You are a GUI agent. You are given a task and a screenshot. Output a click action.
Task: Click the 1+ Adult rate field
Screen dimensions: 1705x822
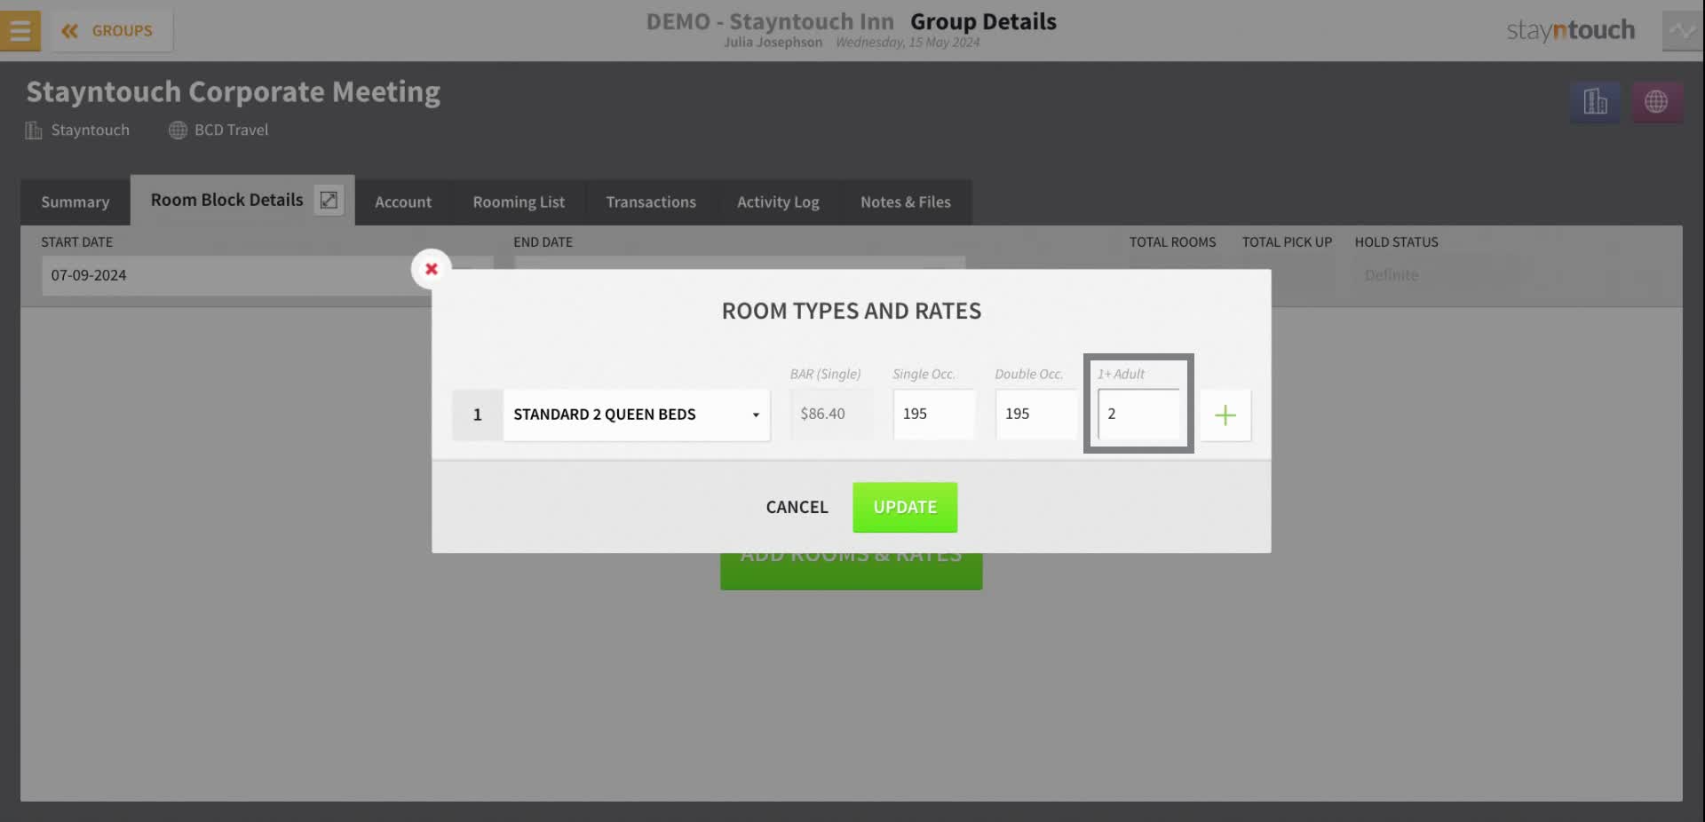[x=1138, y=414]
